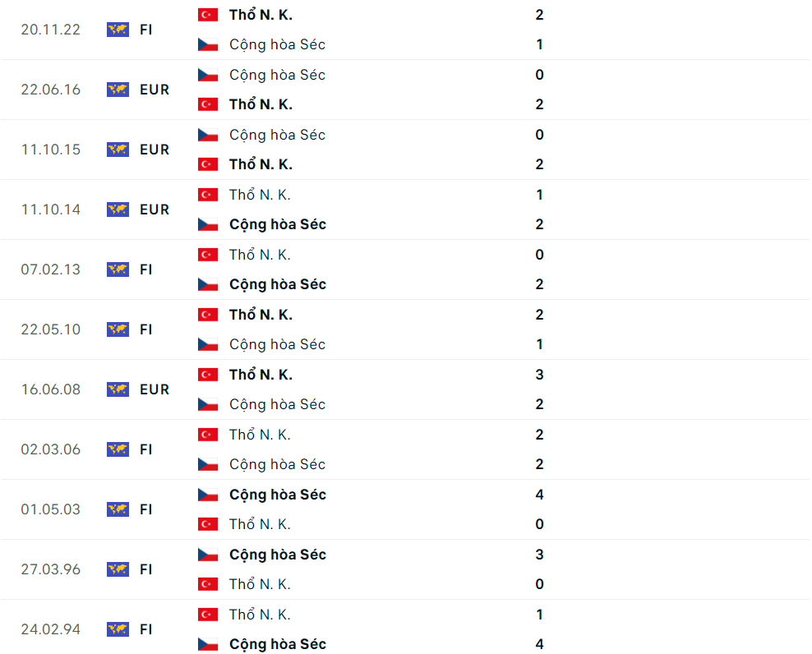The width and height of the screenshot is (812, 654).
Task: Click the world map icon for 02.03.06 match
Action: pyautogui.click(x=118, y=449)
